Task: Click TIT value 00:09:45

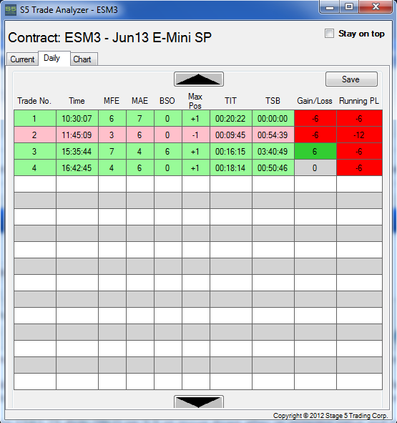Action: pos(231,135)
